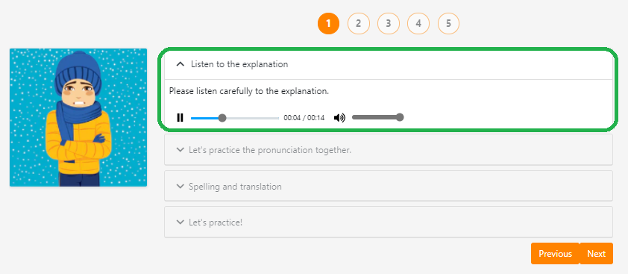
Task: Expand the 'Spelling and translation' chevron
Action: [x=180, y=186]
